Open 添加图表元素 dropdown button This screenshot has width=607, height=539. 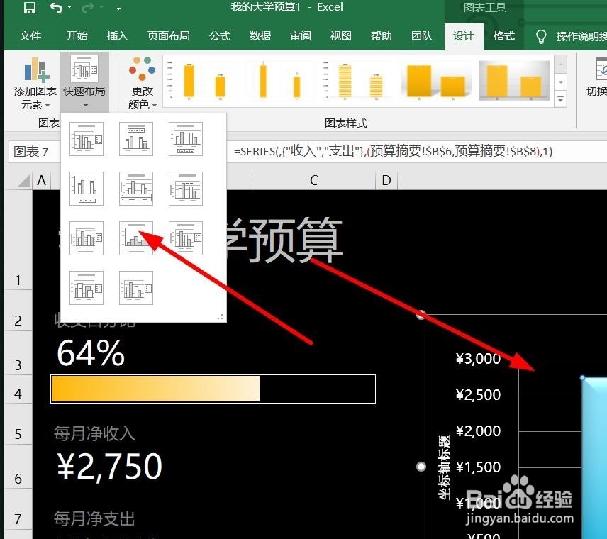35,83
